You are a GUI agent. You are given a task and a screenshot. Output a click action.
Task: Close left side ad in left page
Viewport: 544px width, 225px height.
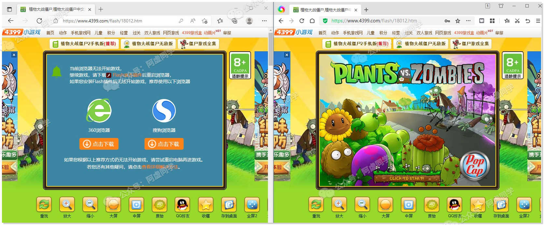(x=14, y=55)
